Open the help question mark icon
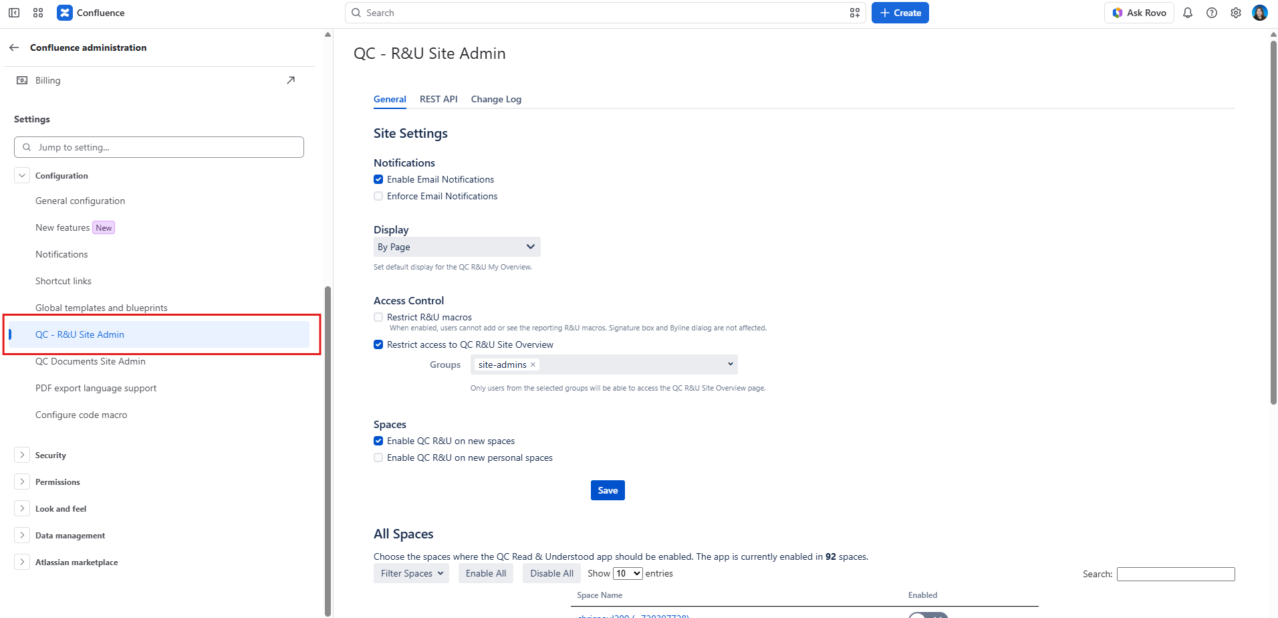 coord(1212,13)
